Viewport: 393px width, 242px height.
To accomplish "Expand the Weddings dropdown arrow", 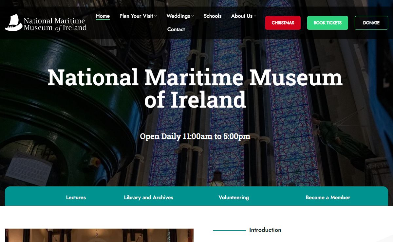I will tap(193, 16).
